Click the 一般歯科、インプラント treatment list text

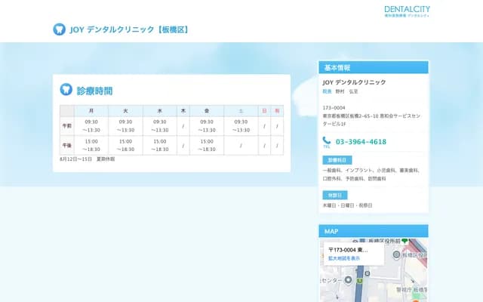[x=371, y=174]
